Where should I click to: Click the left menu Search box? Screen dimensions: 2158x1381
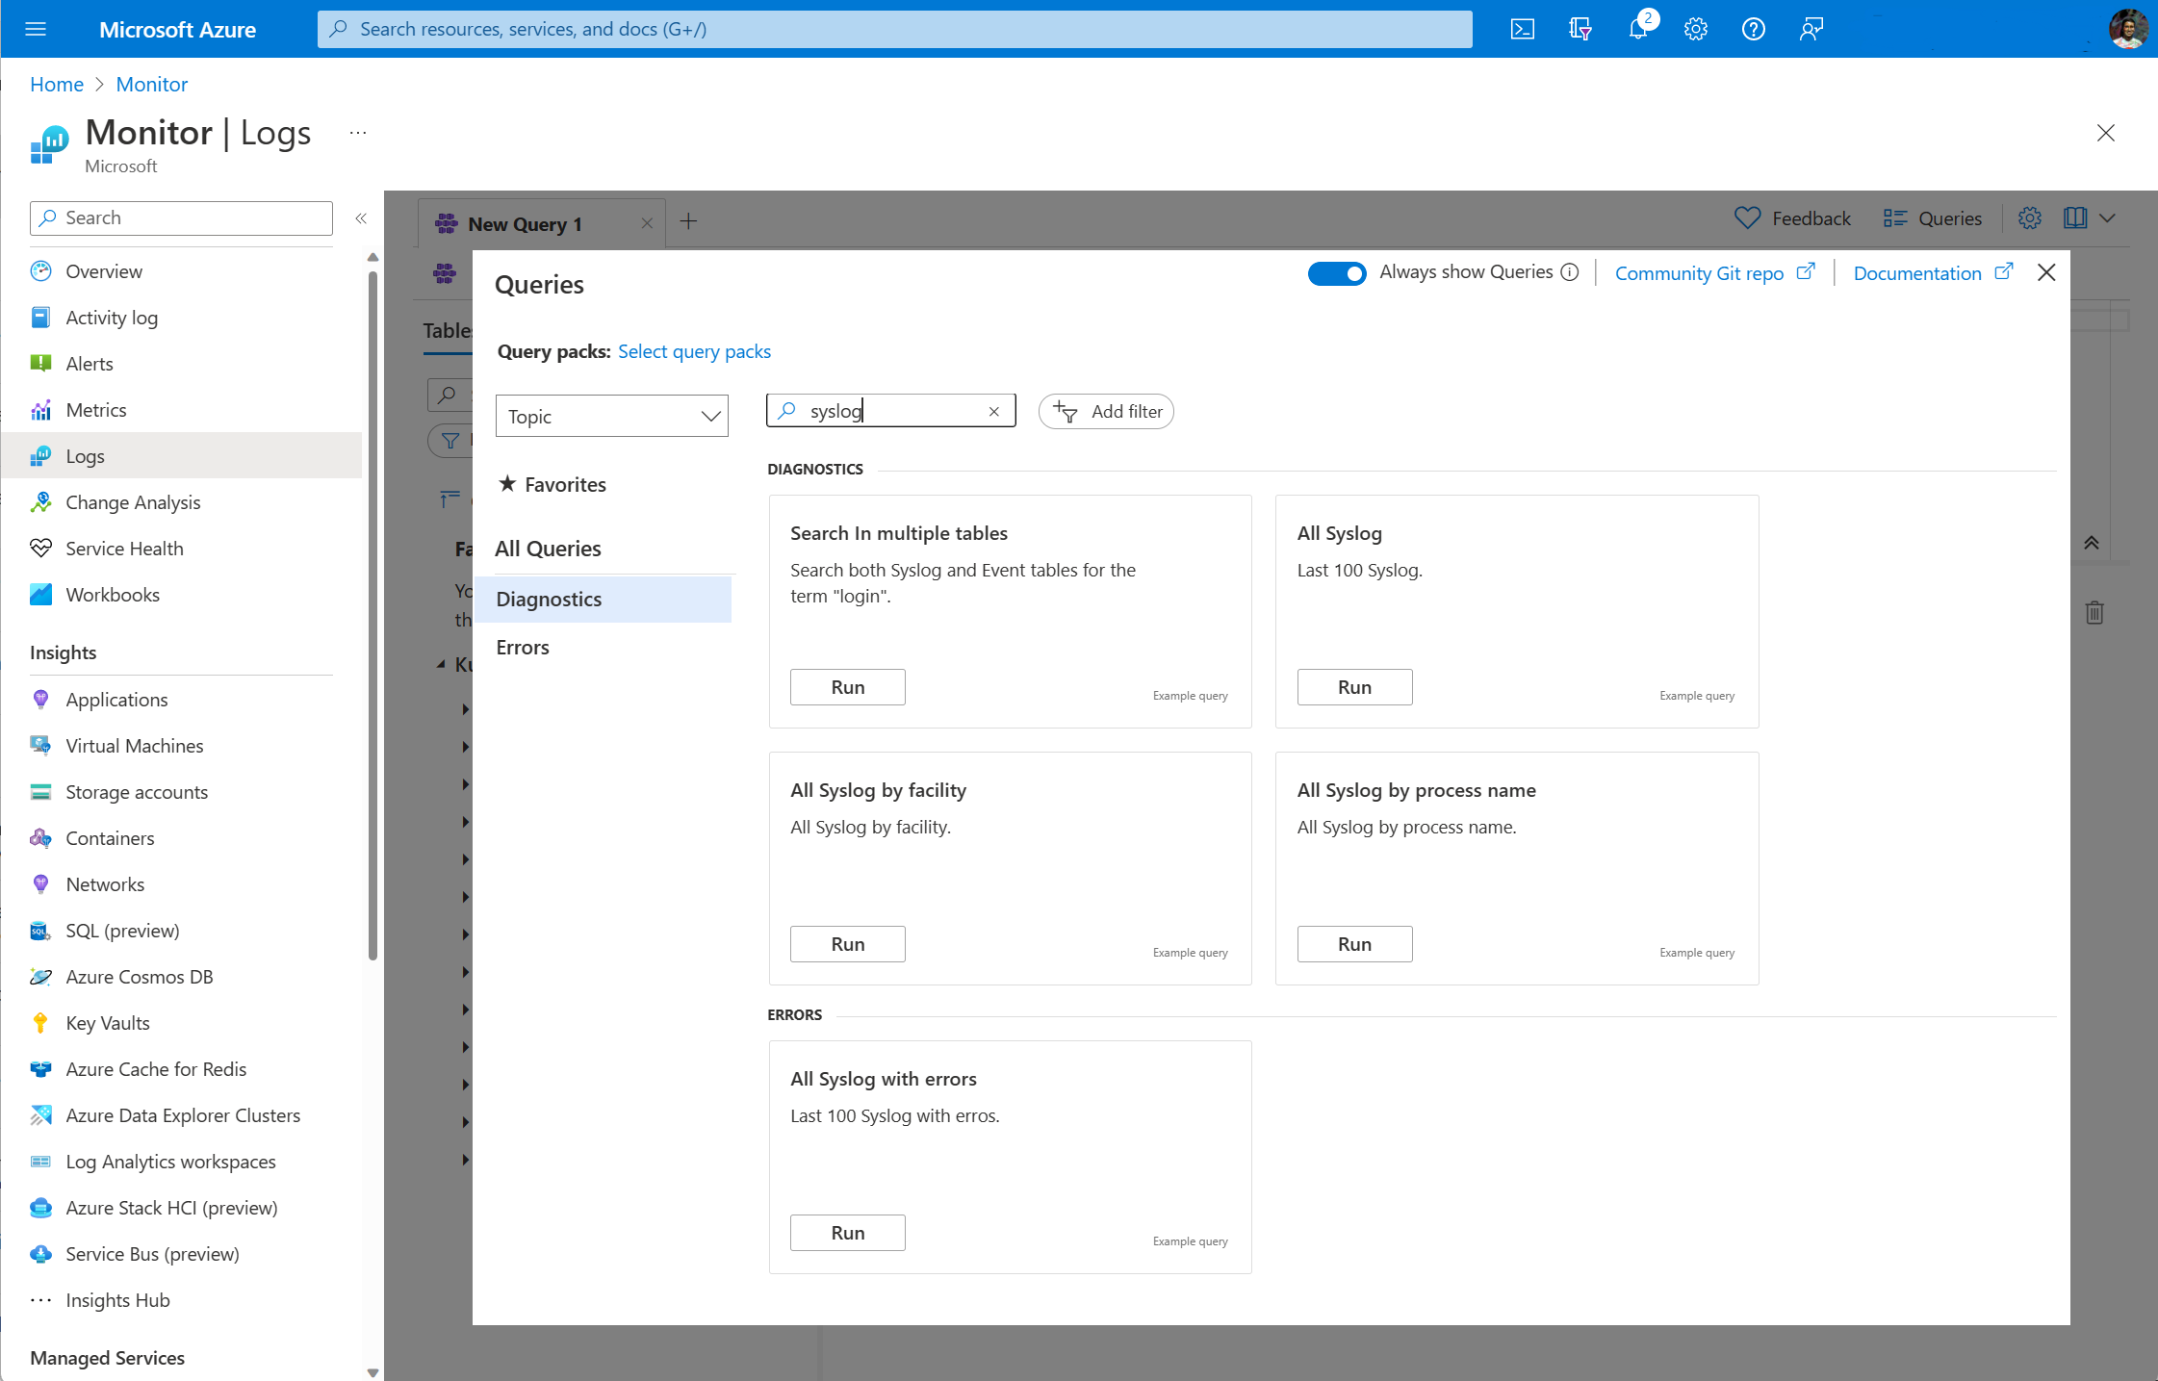[x=181, y=217]
